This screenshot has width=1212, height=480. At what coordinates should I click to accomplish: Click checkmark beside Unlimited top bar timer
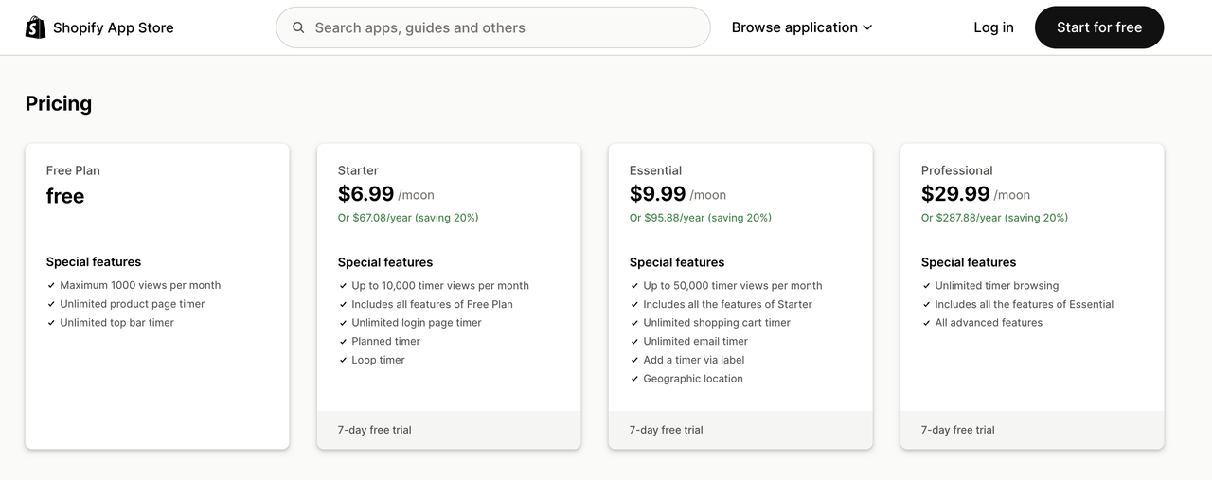click(51, 323)
